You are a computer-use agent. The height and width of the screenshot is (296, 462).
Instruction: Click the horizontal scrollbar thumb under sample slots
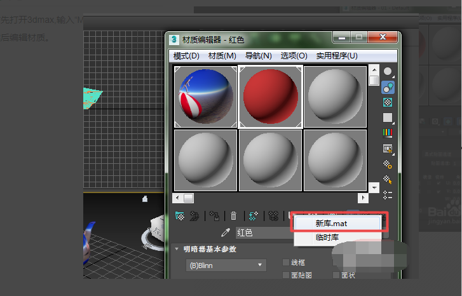pos(189,198)
